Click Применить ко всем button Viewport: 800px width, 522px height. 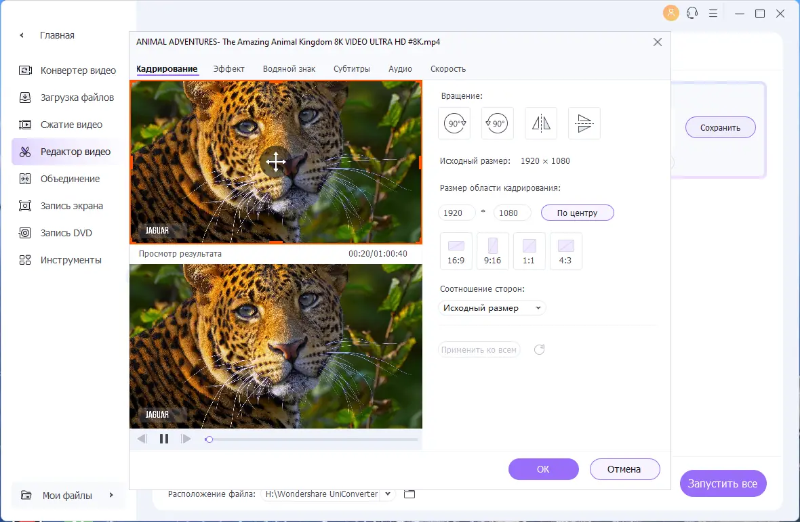[x=479, y=349]
